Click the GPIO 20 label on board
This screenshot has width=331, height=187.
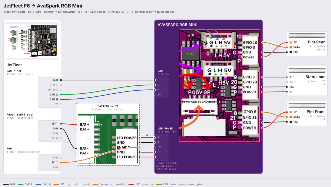point(250,82)
